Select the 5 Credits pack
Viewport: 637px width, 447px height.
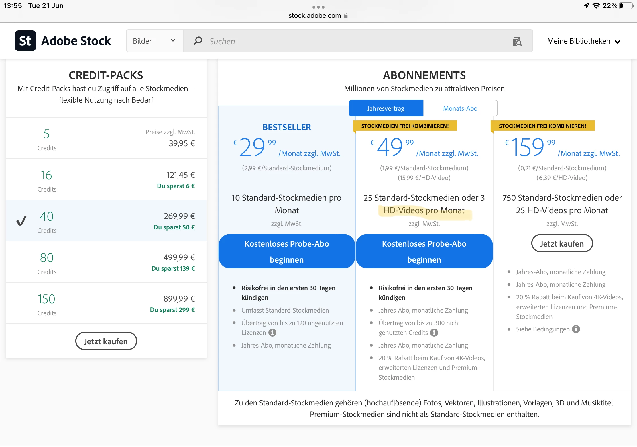pyautogui.click(x=106, y=138)
